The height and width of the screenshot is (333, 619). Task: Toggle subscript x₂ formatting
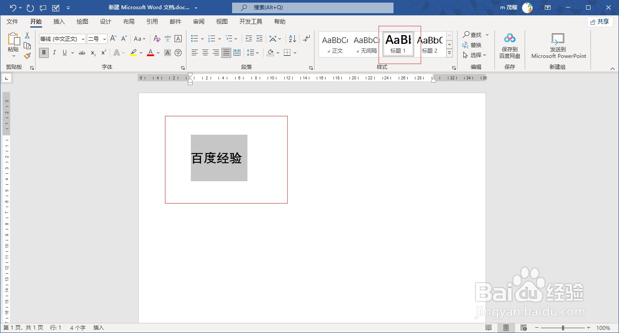[93, 53]
